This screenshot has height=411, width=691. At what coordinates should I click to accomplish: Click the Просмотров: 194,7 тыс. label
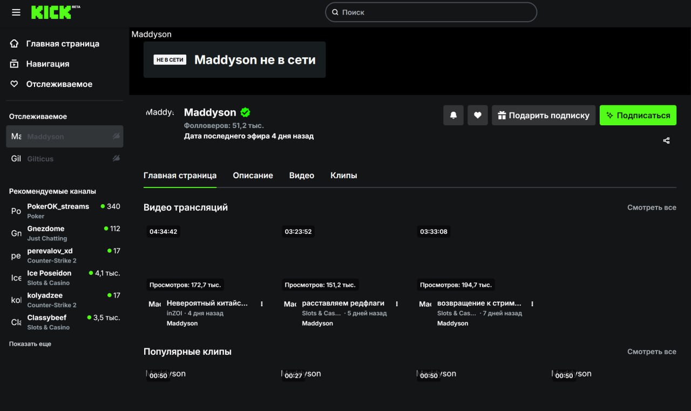click(x=456, y=285)
